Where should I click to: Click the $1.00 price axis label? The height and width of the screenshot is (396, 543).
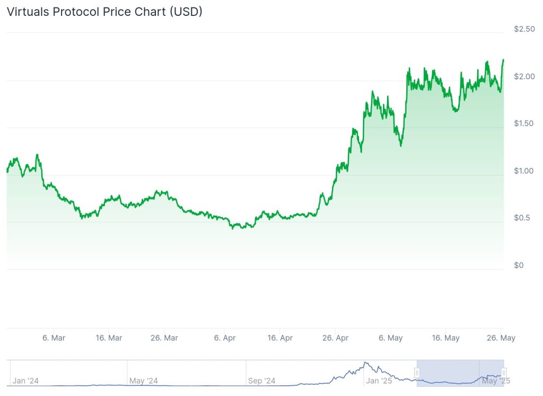[523, 171]
